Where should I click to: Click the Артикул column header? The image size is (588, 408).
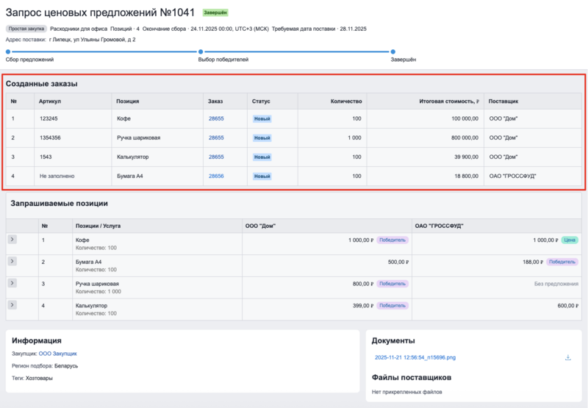tap(51, 101)
